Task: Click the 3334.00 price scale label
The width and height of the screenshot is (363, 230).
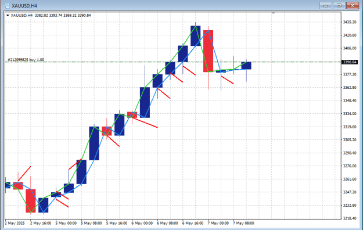Action: [350, 114]
